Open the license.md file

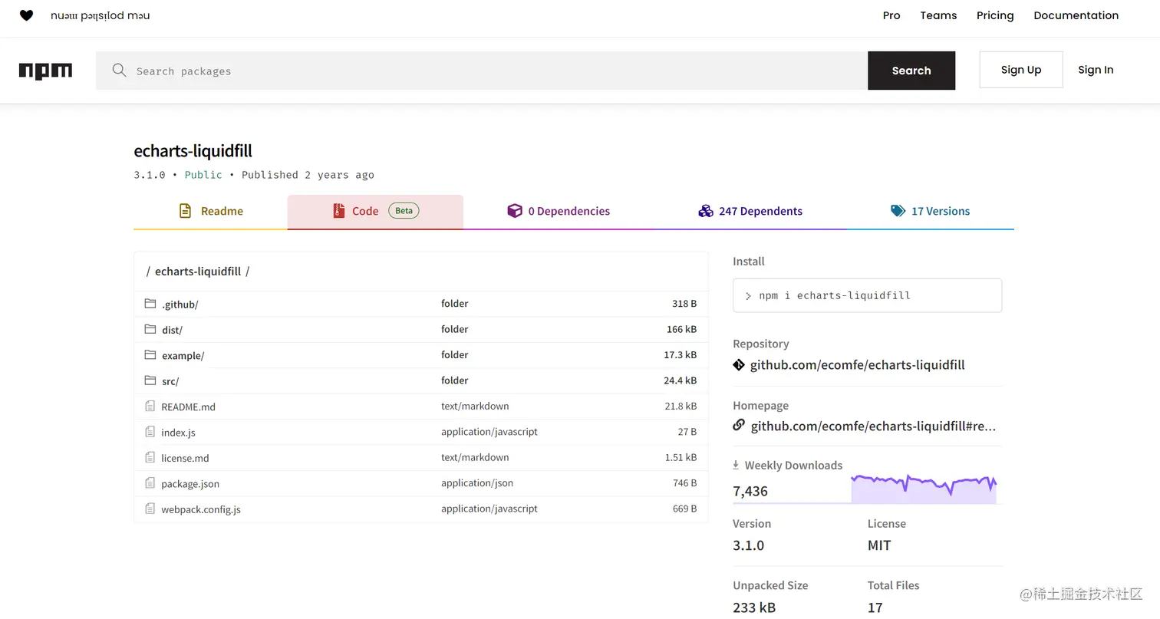[185, 458]
